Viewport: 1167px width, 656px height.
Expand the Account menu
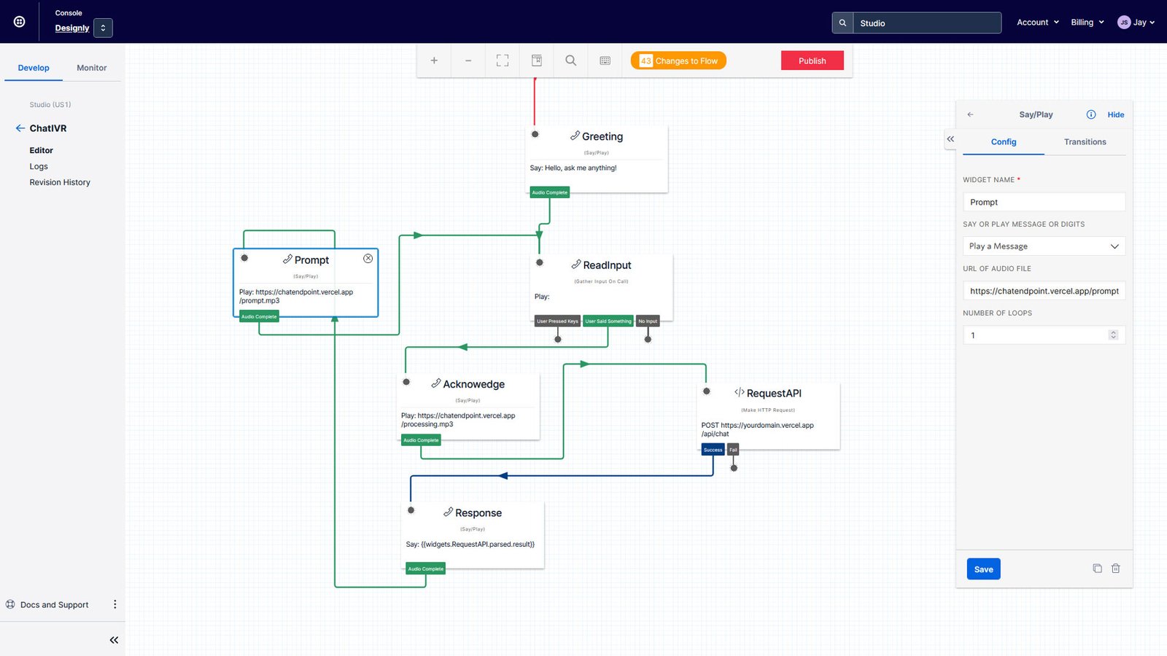(1037, 23)
